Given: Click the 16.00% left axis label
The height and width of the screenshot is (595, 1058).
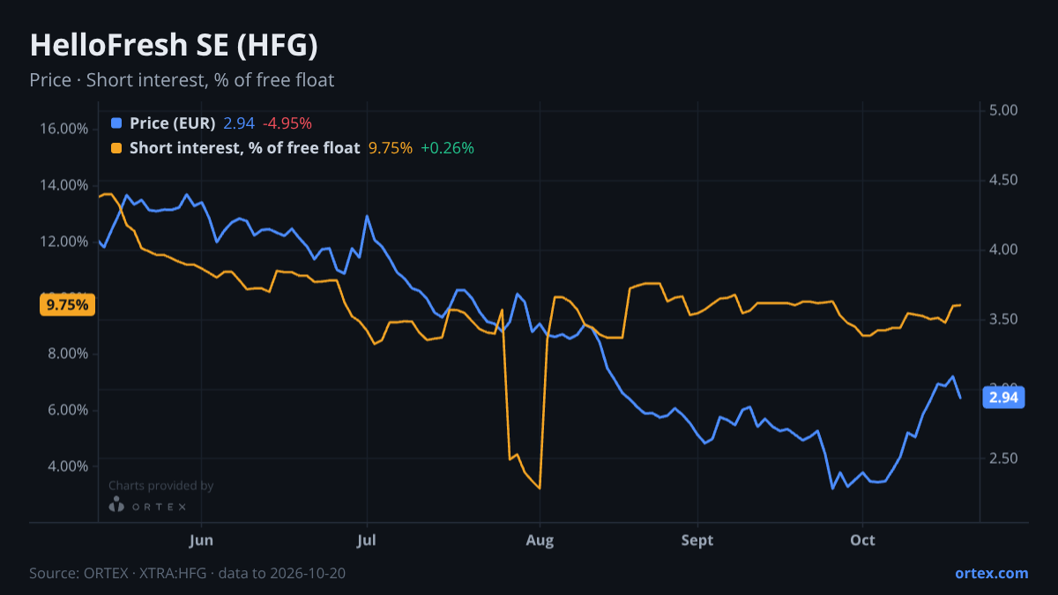Looking at the screenshot, I should (65, 129).
